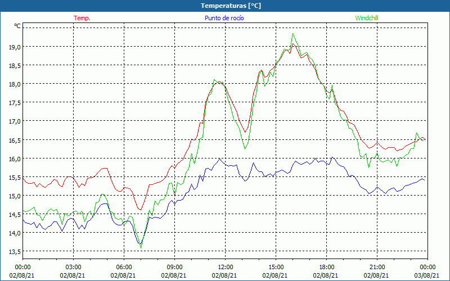Viewport: 450px width, 281px height.
Task: Select the red Temp. legend label
Action: [x=82, y=18]
